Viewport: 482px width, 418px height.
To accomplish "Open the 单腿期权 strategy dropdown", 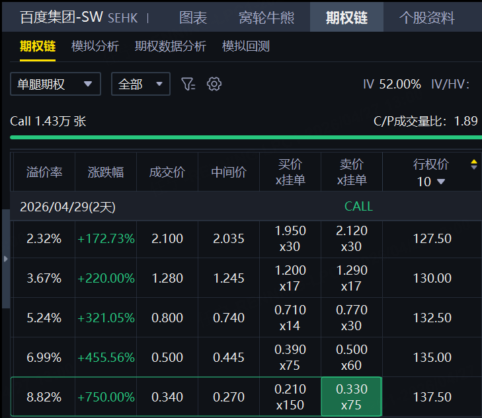I will (56, 84).
